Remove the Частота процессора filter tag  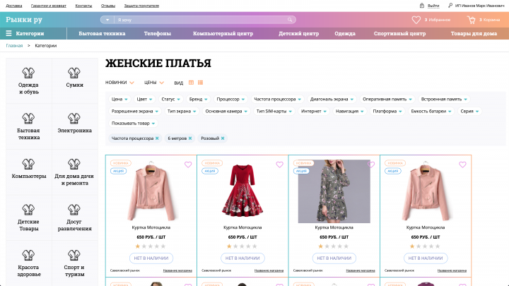tap(157, 138)
